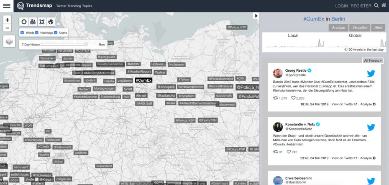Click the #berichtausberlin map tag
389x185 pixels.
86,97
